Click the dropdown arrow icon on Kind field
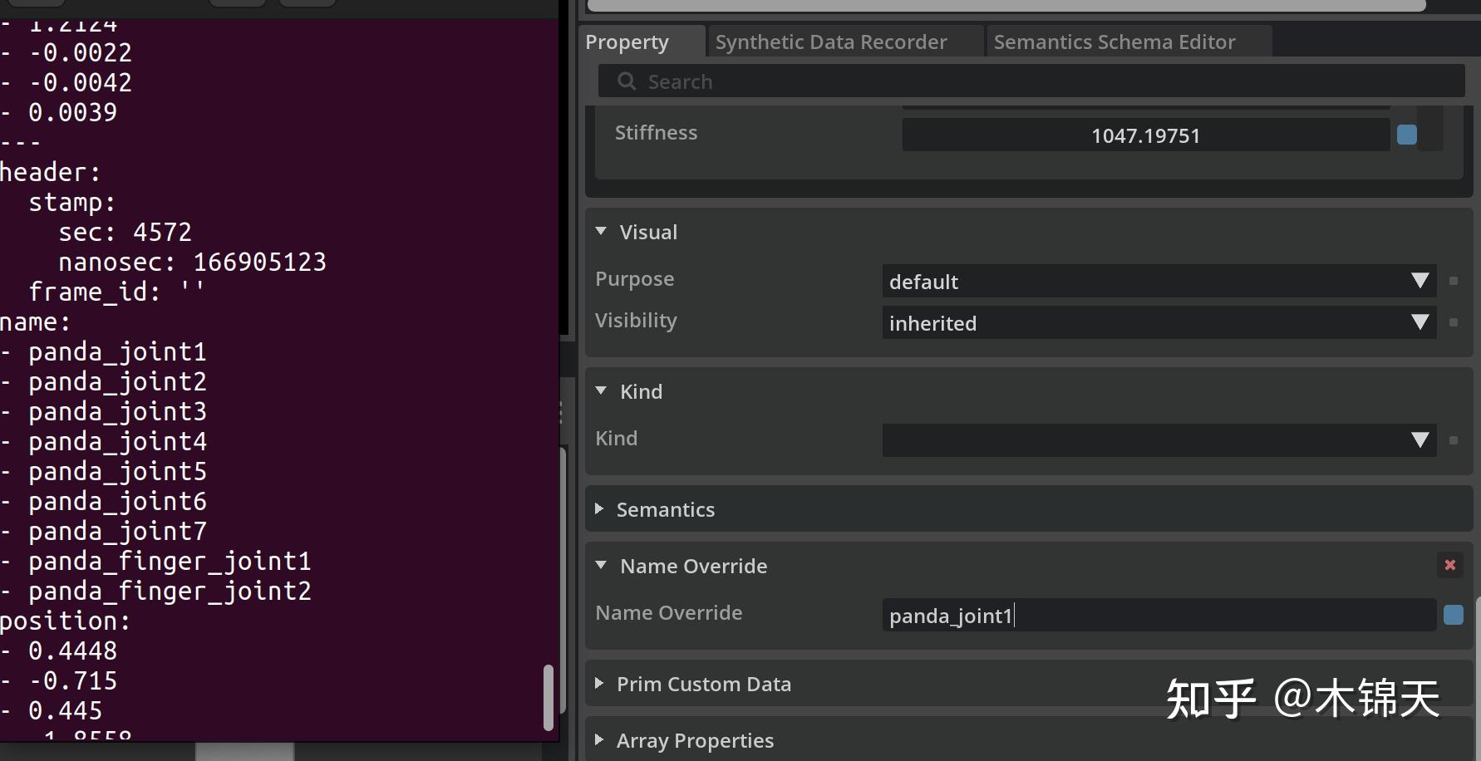 1421,440
